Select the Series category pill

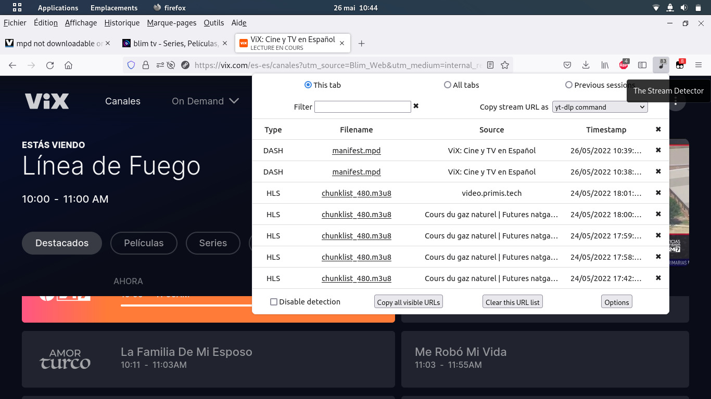(x=213, y=243)
